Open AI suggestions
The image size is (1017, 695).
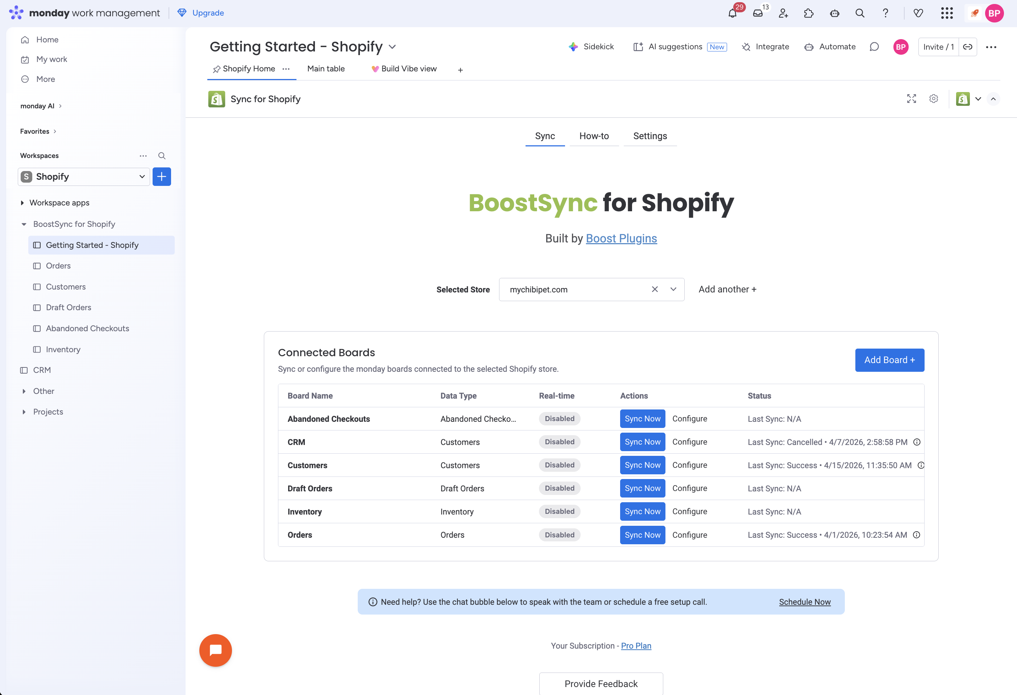point(680,47)
